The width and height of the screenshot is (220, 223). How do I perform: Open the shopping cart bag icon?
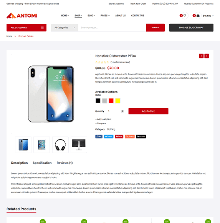click(198, 16)
